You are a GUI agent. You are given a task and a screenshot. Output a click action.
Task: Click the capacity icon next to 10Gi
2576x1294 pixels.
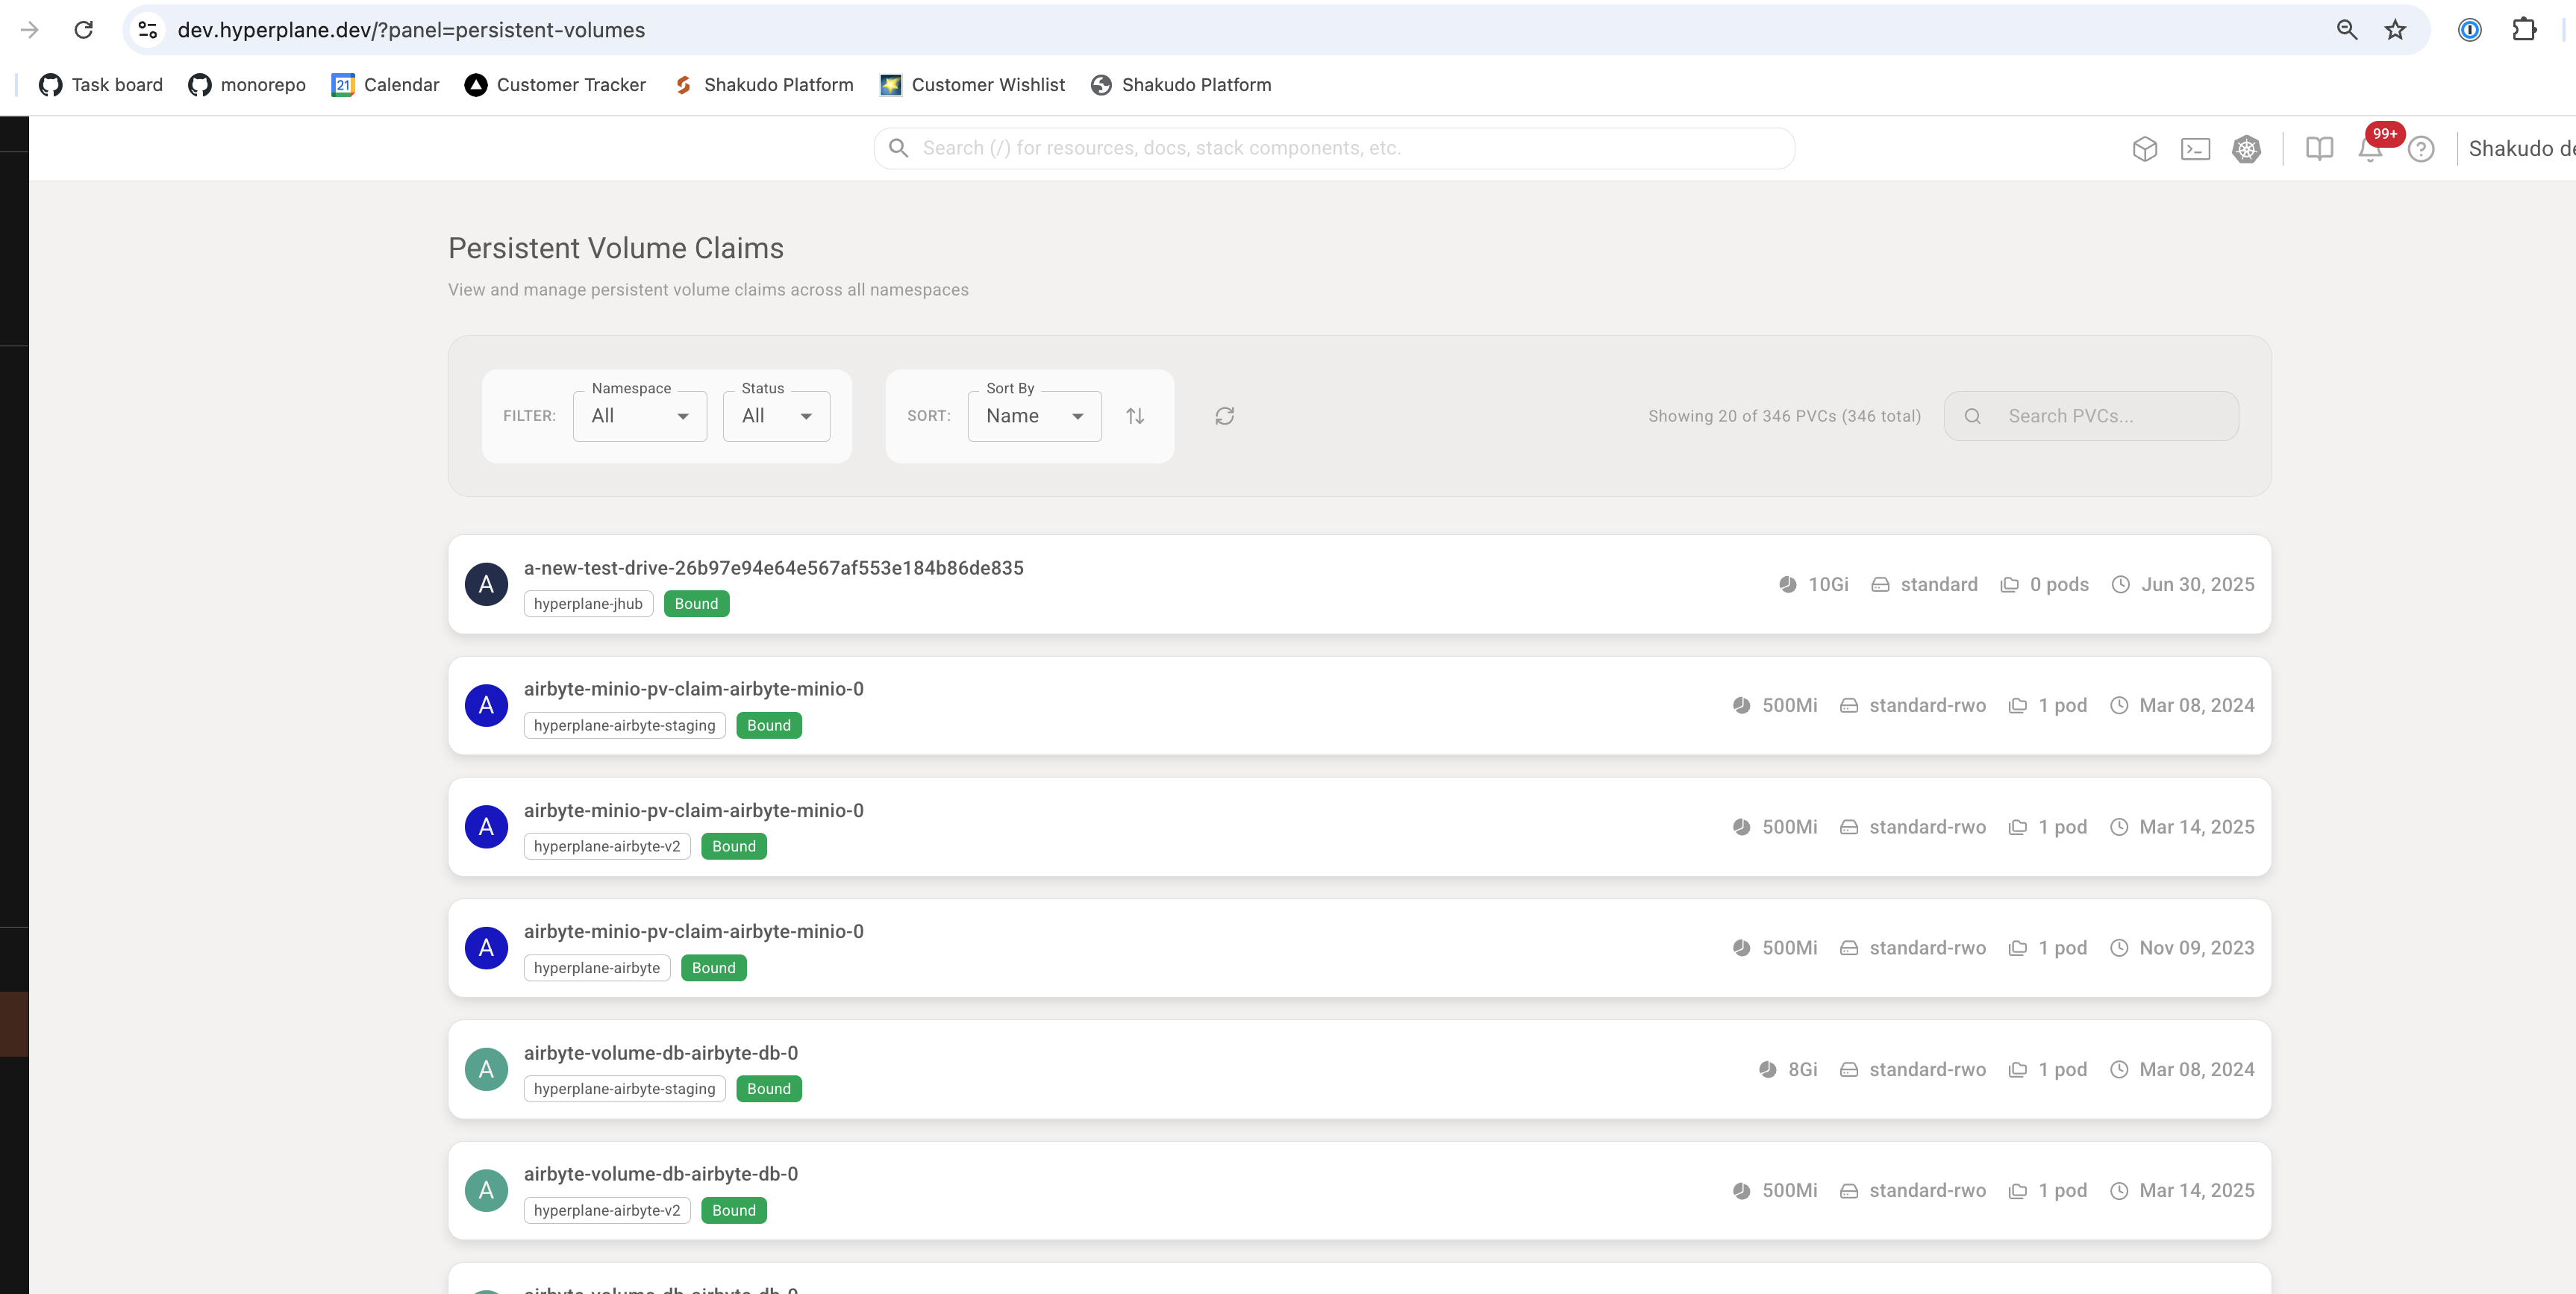[1787, 584]
